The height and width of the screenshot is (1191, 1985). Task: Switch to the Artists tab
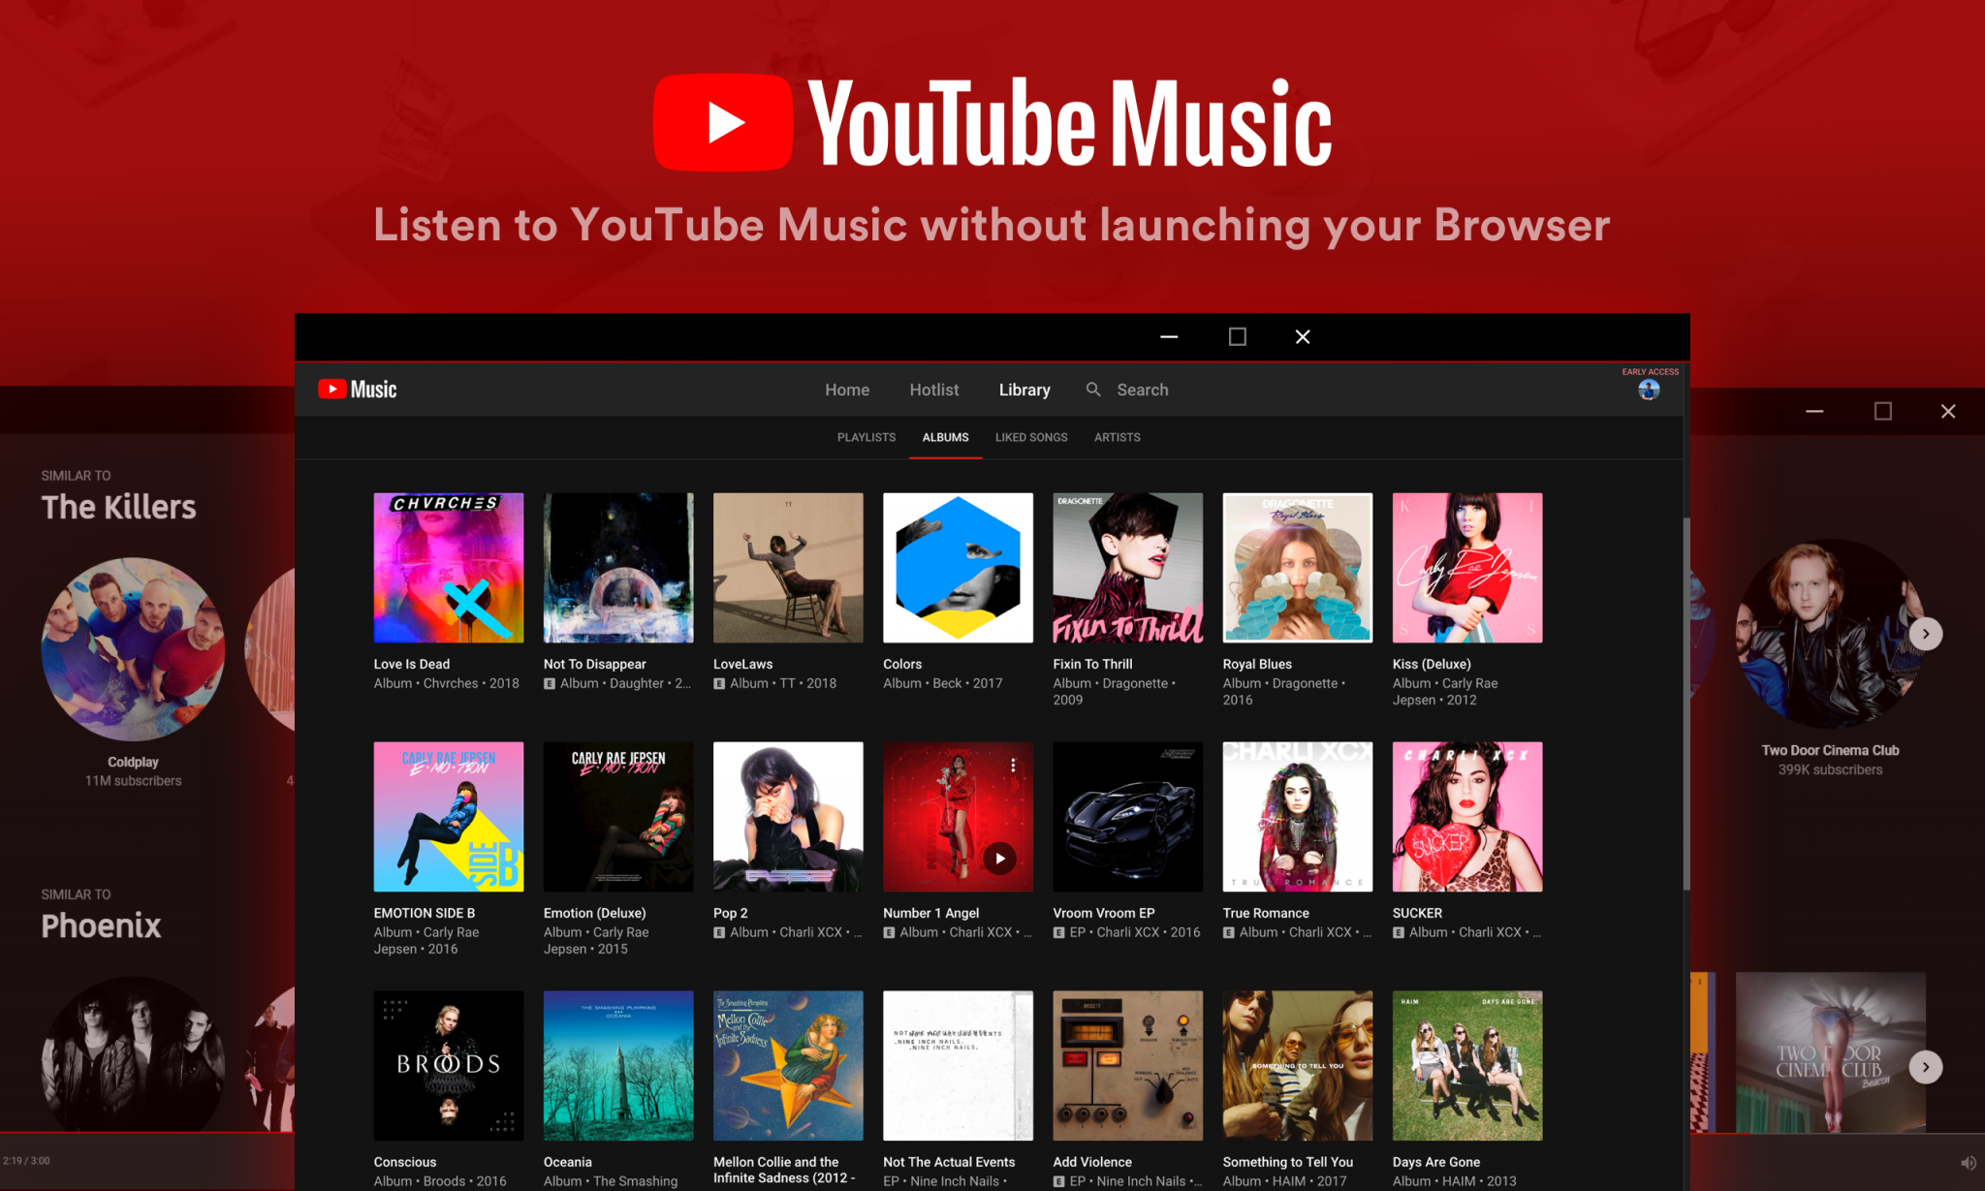coord(1117,437)
